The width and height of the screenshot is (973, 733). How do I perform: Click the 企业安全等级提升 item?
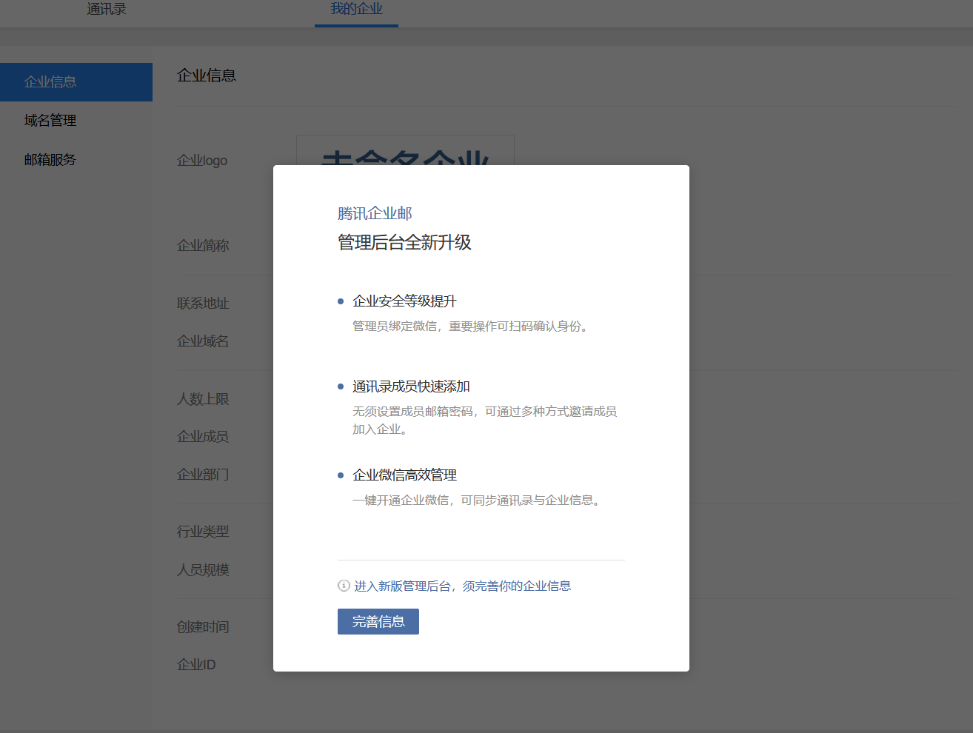click(404, 301)
